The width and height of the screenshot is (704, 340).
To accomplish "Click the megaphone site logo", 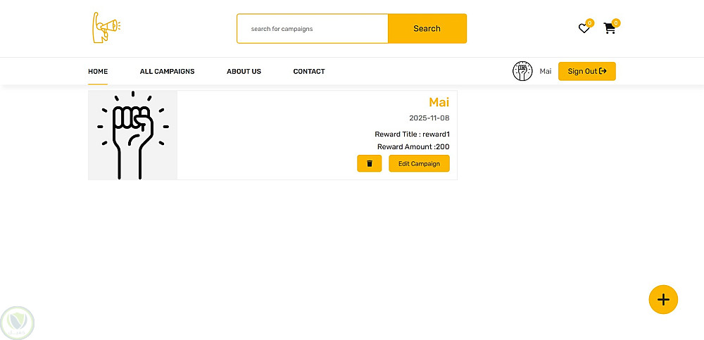I will pos(106,27).
